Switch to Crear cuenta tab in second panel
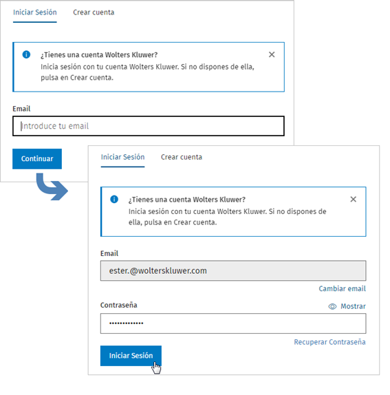Viewport: 390px width, 395px height. [182, 157]
